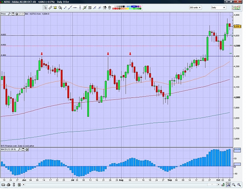Open the alert bell tool

55,7
